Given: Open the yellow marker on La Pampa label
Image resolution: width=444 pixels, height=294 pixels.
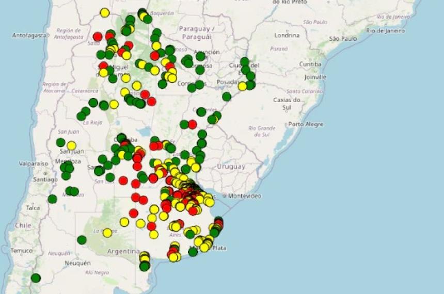Looking at the screenshot, I should [107, 233].
